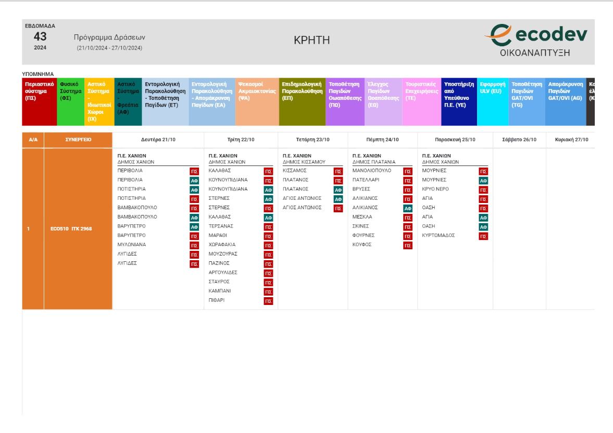613x433 pixels.
Task: Click the Πέμπτη 24/10 column header
Action: 382,139
